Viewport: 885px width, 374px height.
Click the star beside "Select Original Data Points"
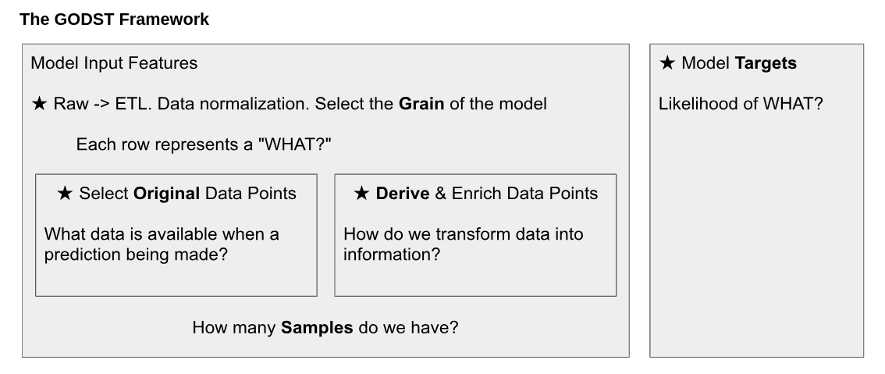(x=65, y=194)
